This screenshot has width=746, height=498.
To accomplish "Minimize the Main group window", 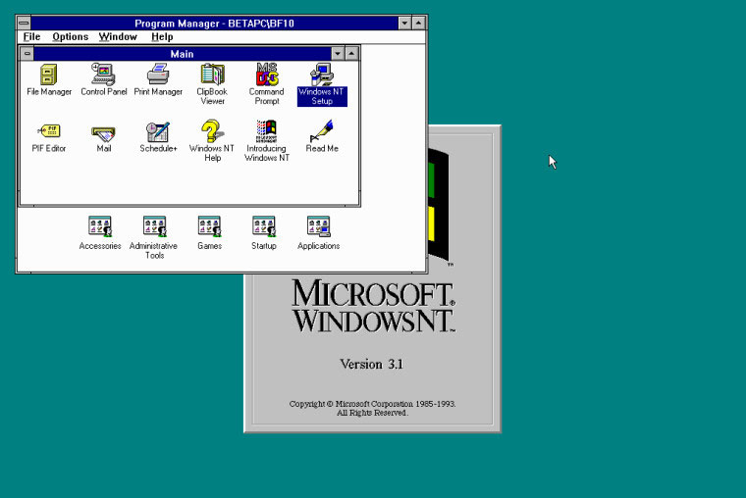I will pos(338,53).
